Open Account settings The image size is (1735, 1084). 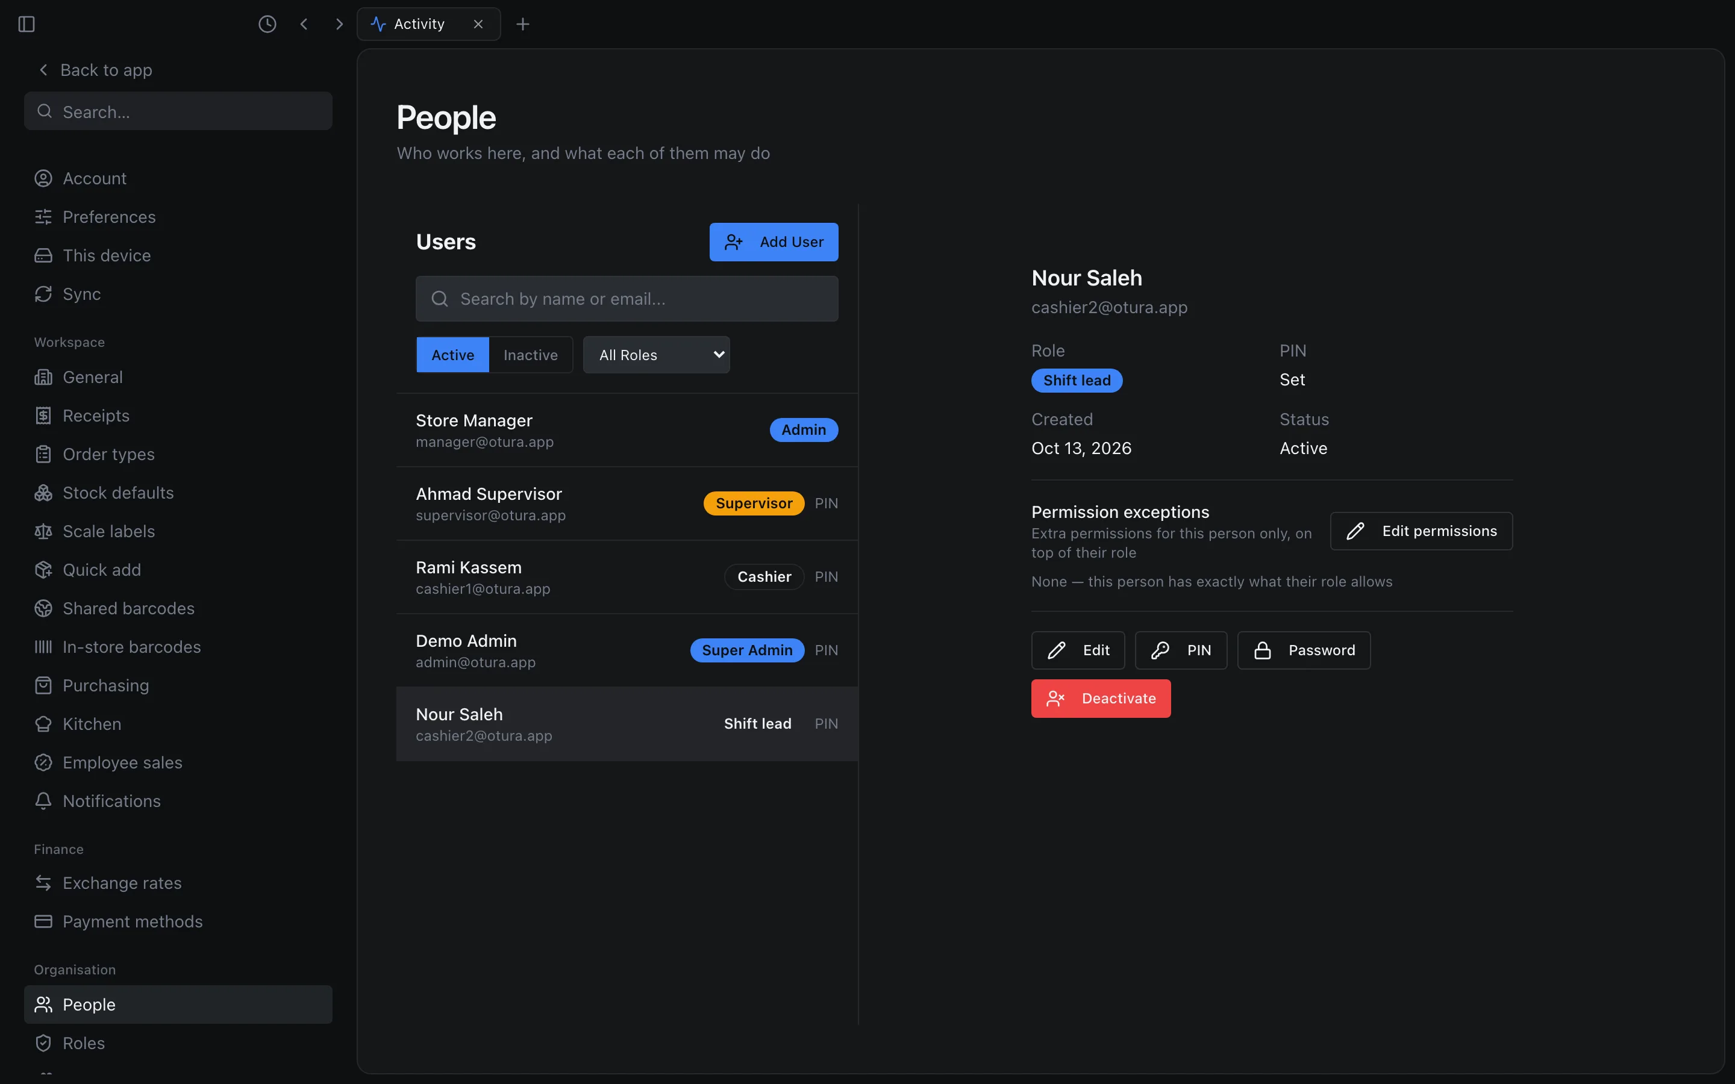[178, 178]
